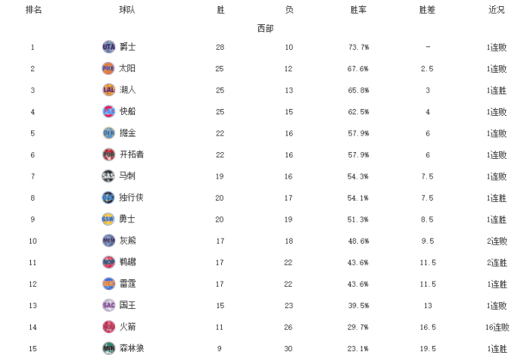Click the Sacramento Kings team logo
This screenshot has width=530, height=358.
point(109,305)
